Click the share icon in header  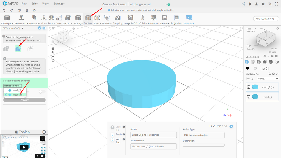[243, 4]
